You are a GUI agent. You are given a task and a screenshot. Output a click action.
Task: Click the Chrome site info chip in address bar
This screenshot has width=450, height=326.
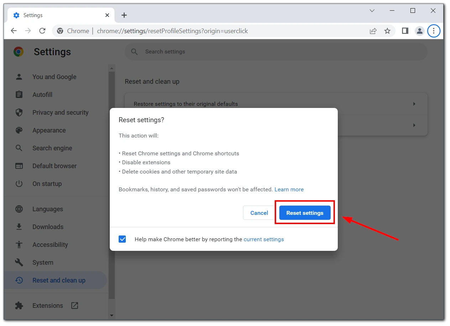[73, 31]
